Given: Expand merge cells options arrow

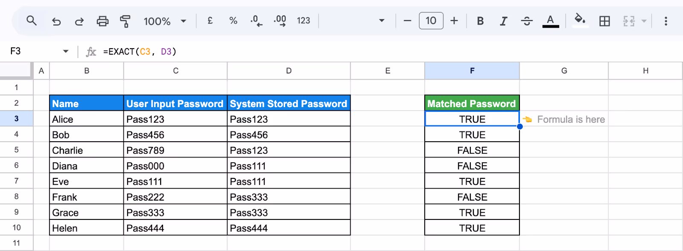Looking at the screenshot, I should coord(644,21).
